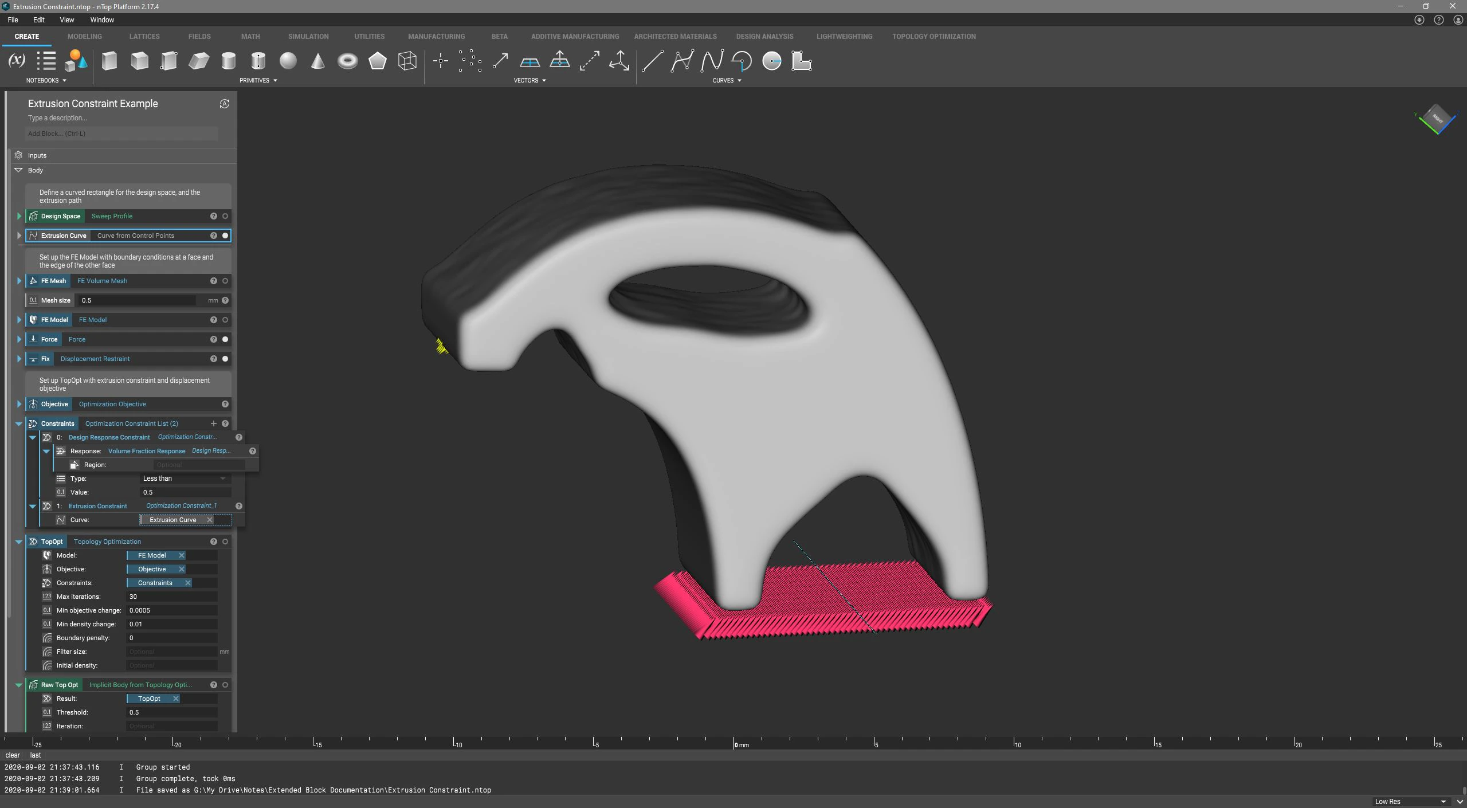Open the View menu
Image resolution: width=1467 pixels, height=808 pixels.
[66, 19]
